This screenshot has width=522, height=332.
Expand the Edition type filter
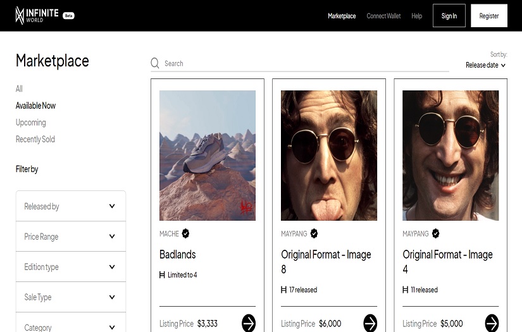click(71, 267)
